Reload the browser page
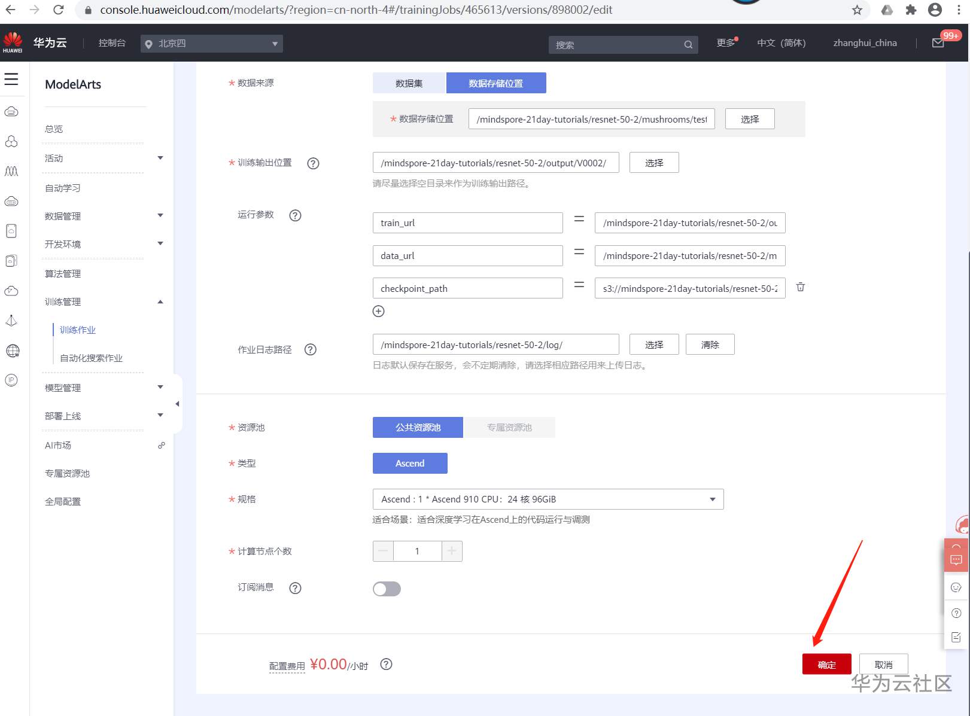Image resolution: width=970 pixels, height=716 pixels. pyautogui.click(x=58, y=10)
